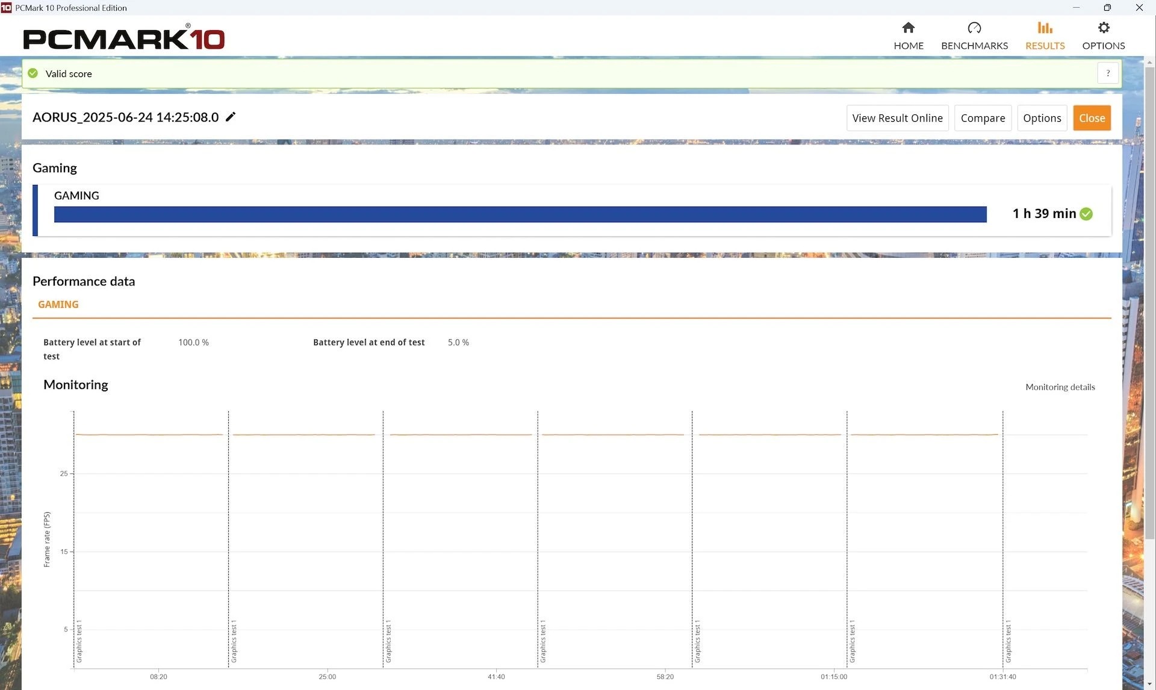The height and width of the screenshot is (690, 1156).
Task: Open Options via gear icon
Action: [x=1103, y=28]
